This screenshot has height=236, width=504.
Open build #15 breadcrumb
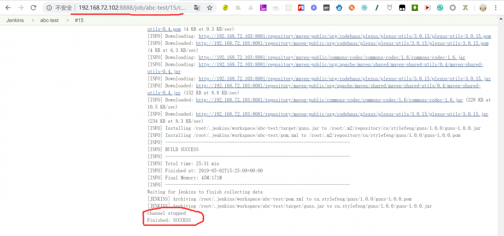tap(79, 20)
